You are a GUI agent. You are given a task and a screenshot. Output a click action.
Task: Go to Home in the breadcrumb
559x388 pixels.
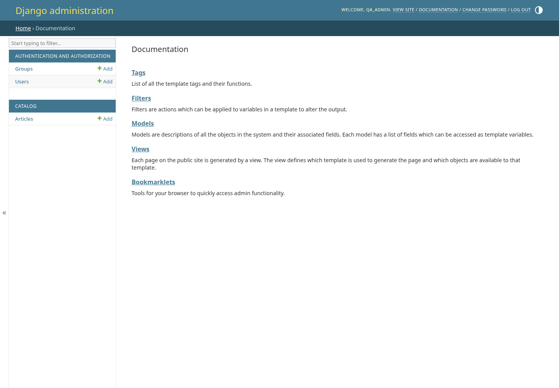(x=23, y=28)
